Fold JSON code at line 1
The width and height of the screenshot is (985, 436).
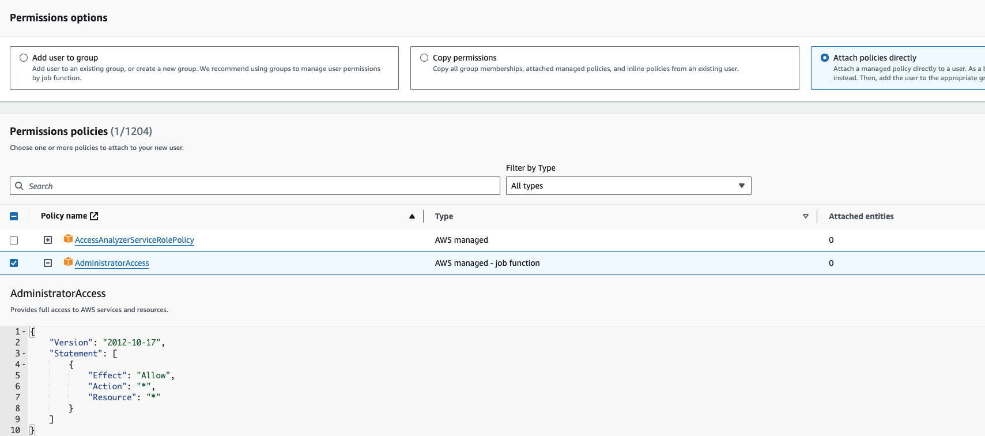[24, 332]
